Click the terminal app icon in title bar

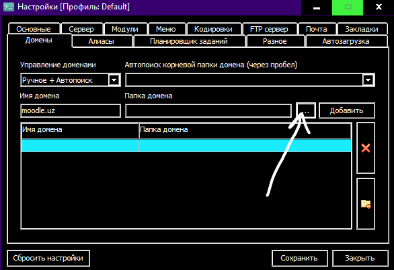coord(9,7)
